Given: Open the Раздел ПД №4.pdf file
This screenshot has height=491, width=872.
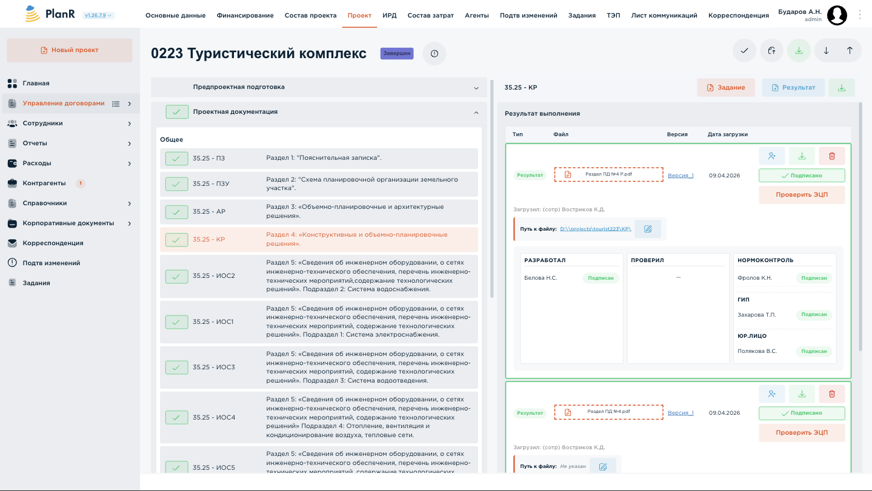Looking at the screenshot, I should 608,412.
